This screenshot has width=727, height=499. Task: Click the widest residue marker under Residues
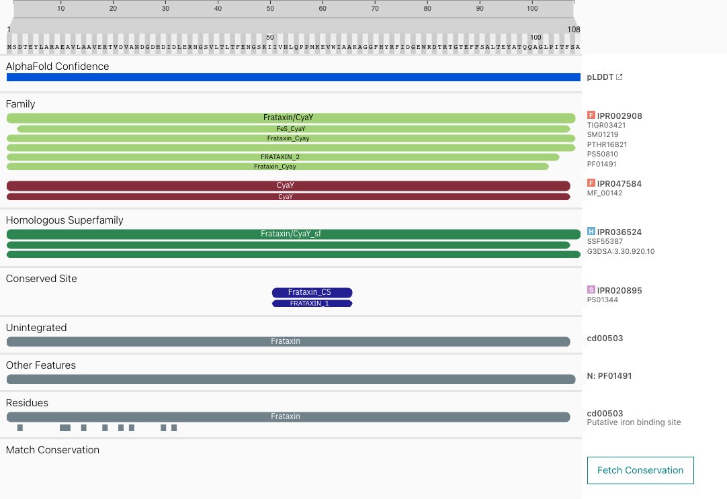coord(65,428)
